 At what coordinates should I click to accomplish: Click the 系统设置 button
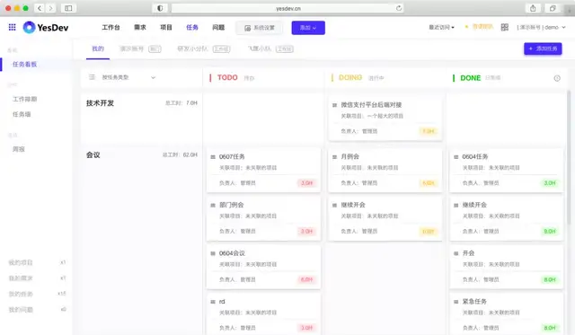tap(260, 28)
